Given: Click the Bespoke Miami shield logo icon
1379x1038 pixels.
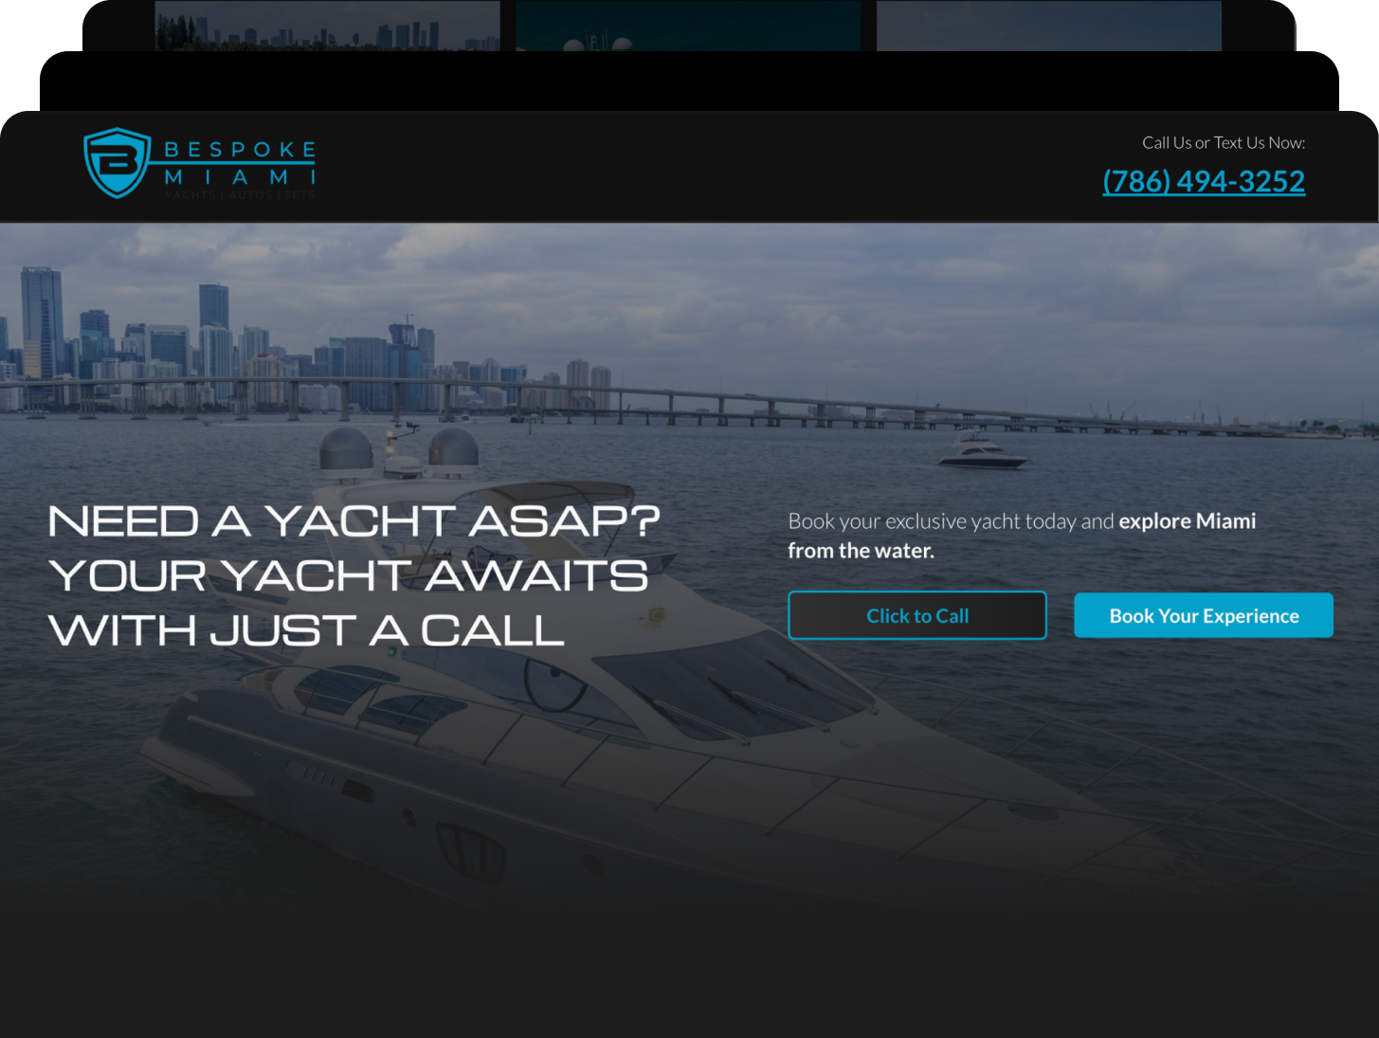Looking at the screenshot, I should coord(118,163).
